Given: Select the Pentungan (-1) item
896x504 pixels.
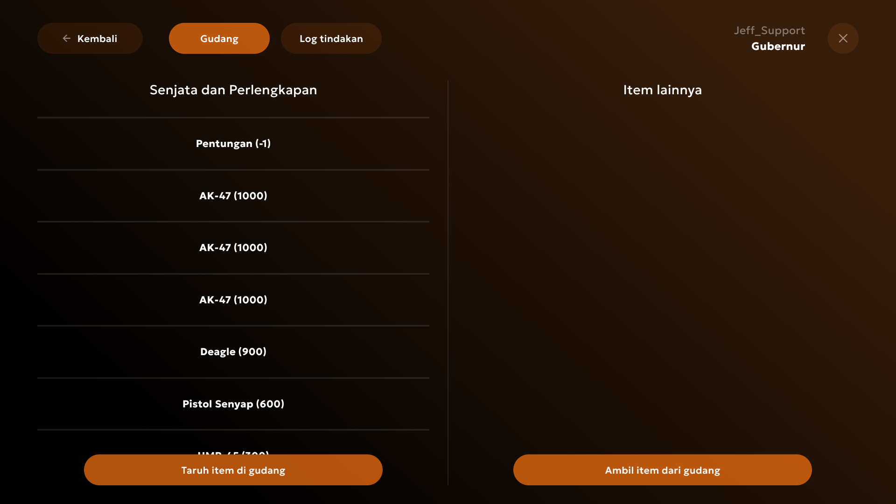Looking at the screenshot, I should coord(233,143).
